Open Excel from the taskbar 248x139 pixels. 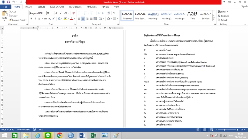[x=93, y=135]
